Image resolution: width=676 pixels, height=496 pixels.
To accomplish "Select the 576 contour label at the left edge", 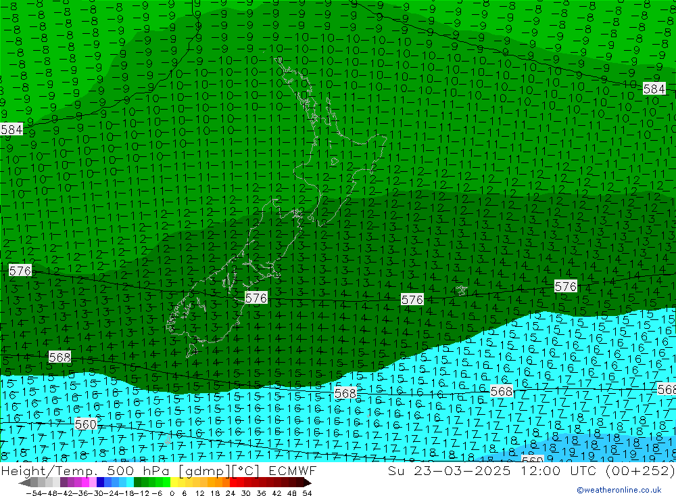I will [20, 271].
